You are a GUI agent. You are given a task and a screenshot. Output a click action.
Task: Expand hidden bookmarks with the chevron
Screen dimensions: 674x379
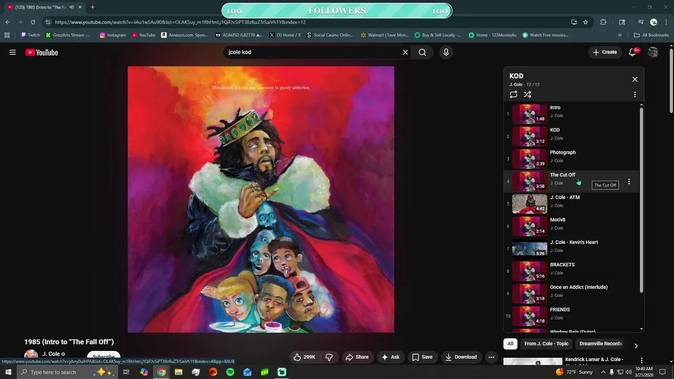pos(620,35)
